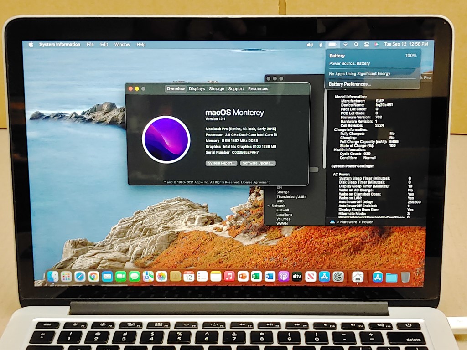Open Spotlight search from the menu bar

[x=356, y=44]
